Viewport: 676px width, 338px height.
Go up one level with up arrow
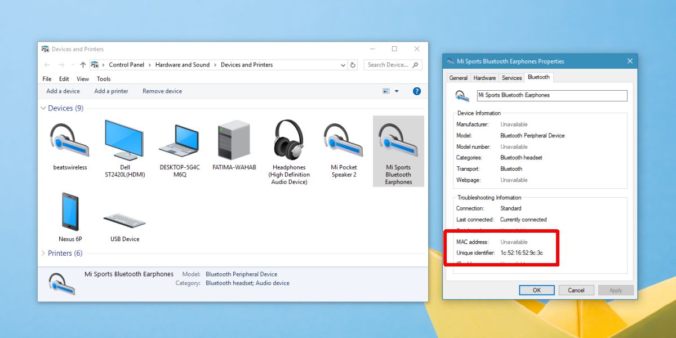[x=83, y=65]
